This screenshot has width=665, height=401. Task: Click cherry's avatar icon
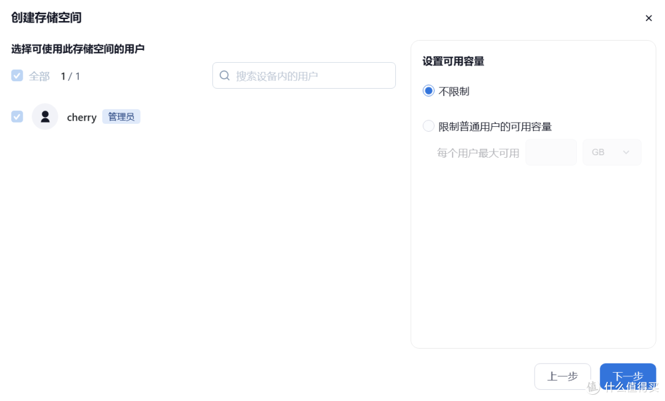tap(45, 116)
